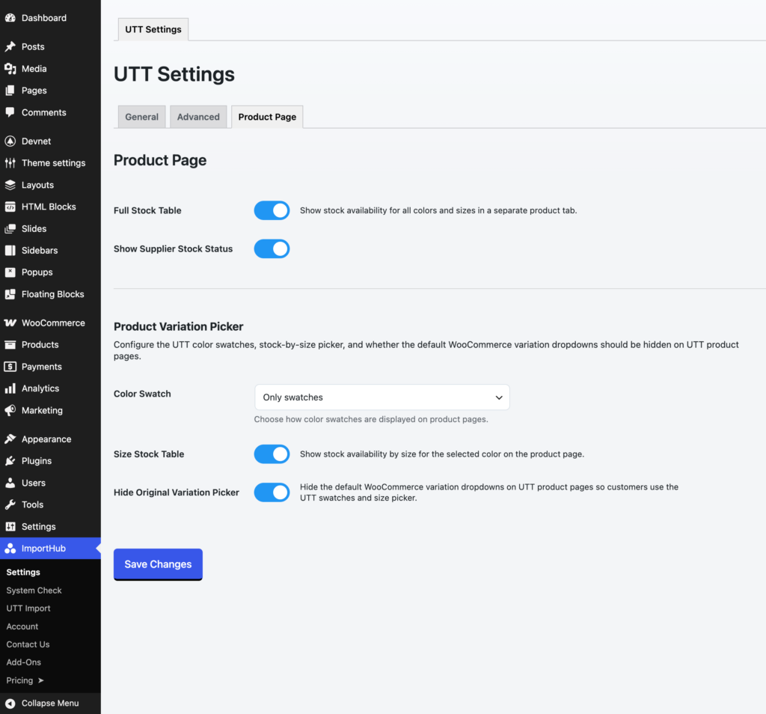Click the Devnet circular logo icon
The image size is (766, 714).
click(10, 141)
